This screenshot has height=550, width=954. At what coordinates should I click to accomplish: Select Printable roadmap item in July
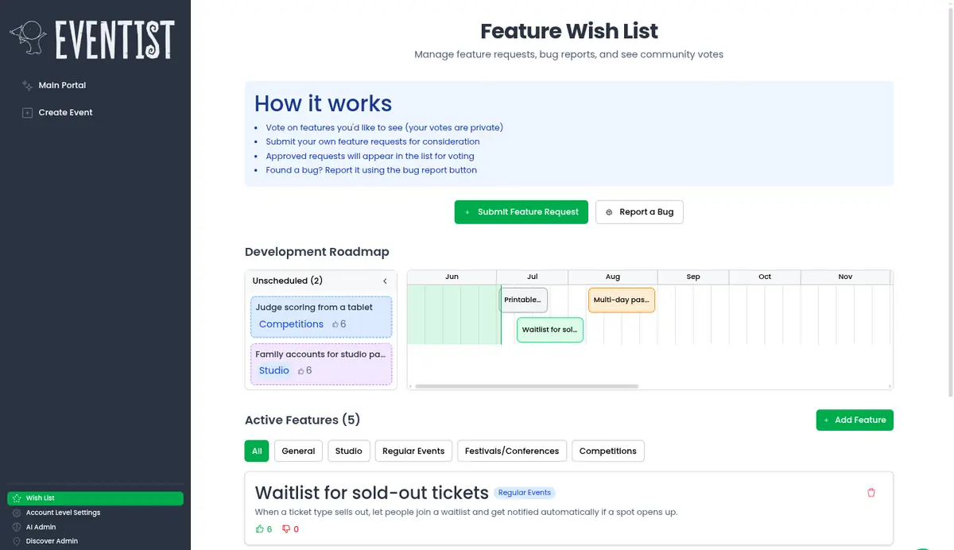pos(523,300)
